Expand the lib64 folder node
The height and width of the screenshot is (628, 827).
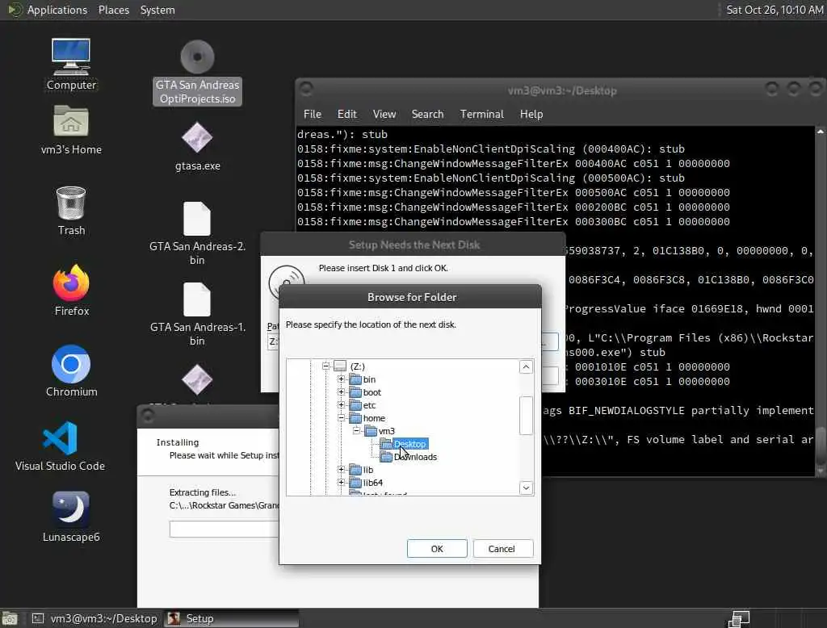coord(342,483)
